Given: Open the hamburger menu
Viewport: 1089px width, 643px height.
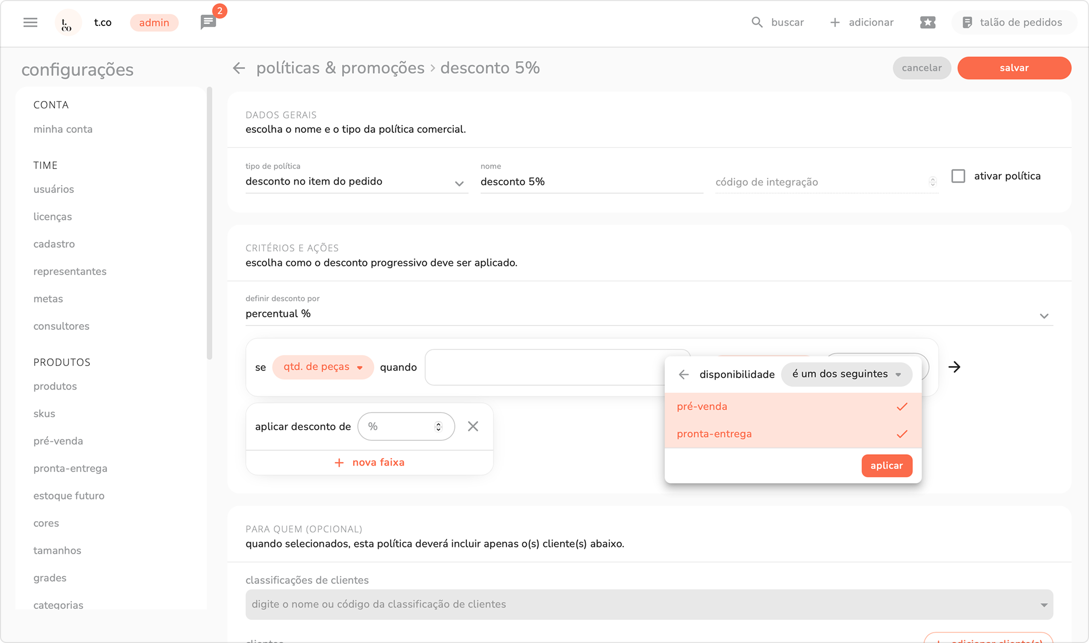Looking at the screenshot, I should pos(30,22).
